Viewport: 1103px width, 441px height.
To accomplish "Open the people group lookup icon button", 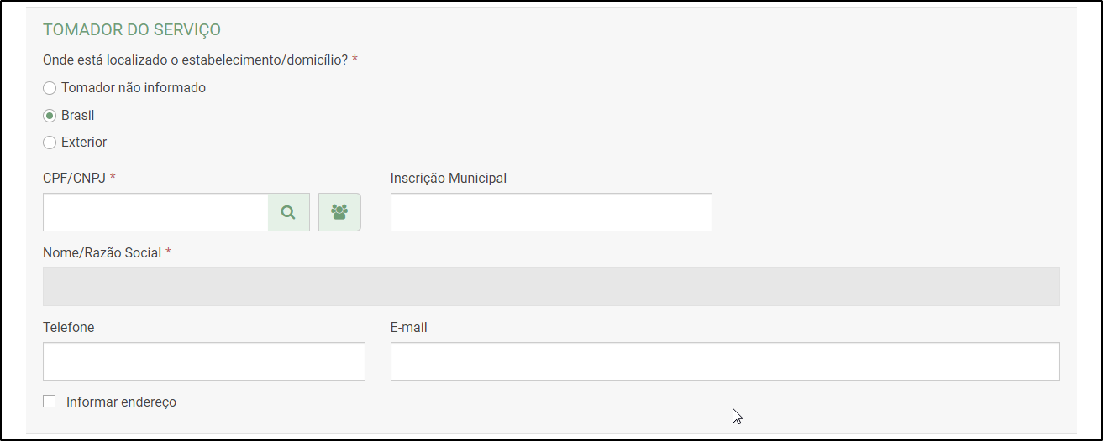I will coord(339,212).
